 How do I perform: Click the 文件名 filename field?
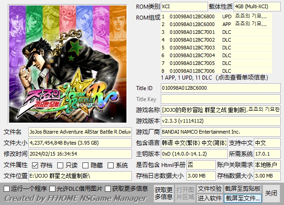(x=80, y=132)
